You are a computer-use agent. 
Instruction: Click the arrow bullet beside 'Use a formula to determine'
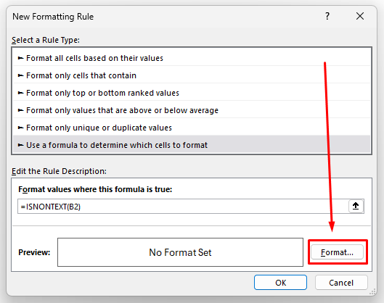click(20, 145)
